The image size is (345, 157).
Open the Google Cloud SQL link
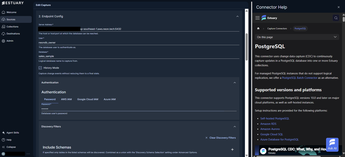[x=272, y=134]
